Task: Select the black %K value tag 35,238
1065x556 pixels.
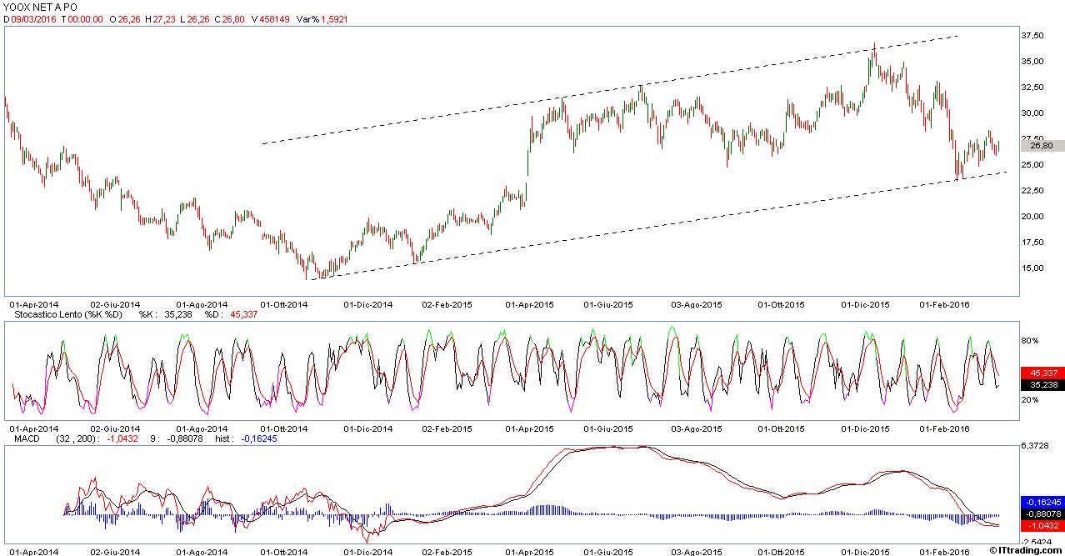Action: point(1042,385)
